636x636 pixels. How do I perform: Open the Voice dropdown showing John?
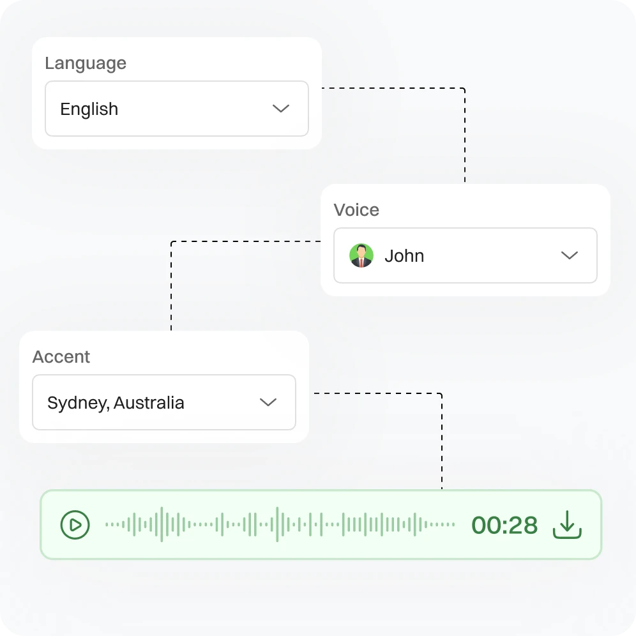465,255
